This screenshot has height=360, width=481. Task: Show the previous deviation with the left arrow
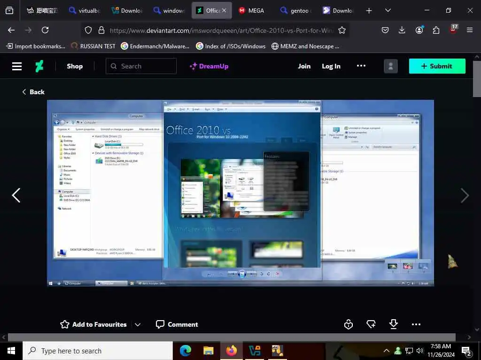pyautogui.click(x=16, y=195)
